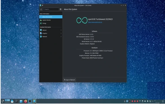
Task: Open the settings sliders app in the taskbar
Action: 17,101
